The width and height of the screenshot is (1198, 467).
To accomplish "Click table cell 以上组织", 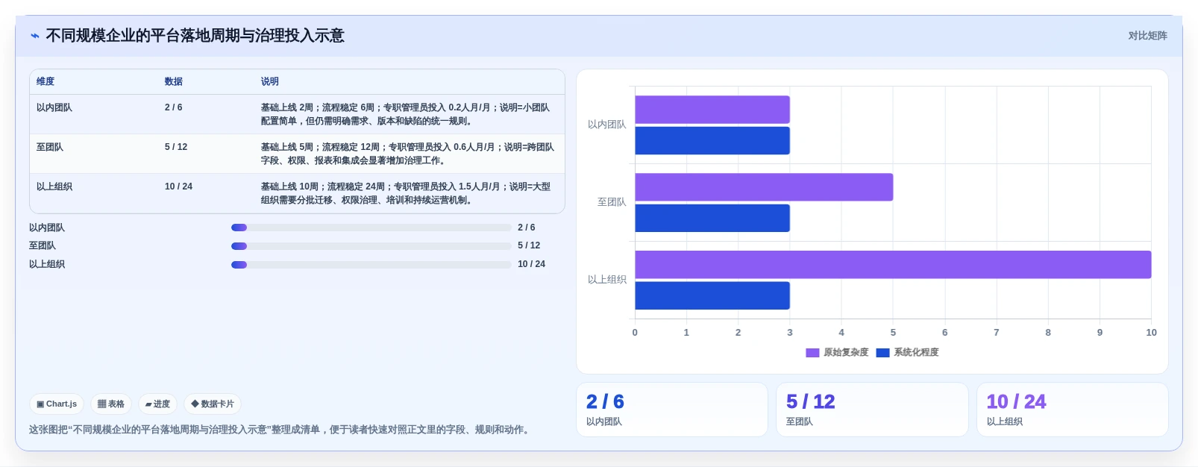I will pyautogui.click(x=54, y=187).
